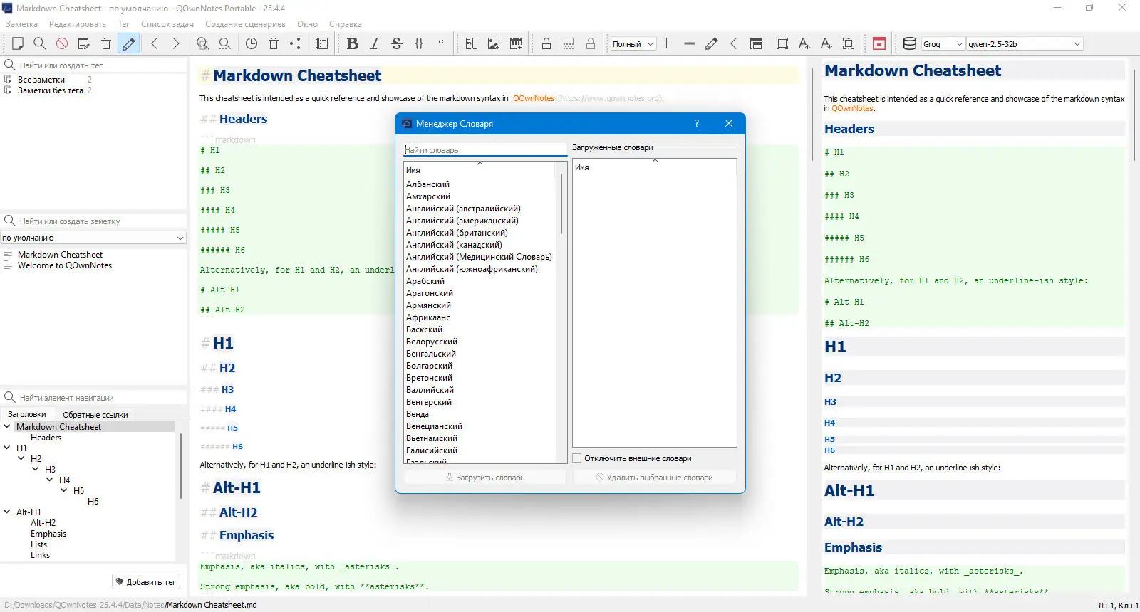Screen dimensions: 1140x612
Task: Click the 'Добавить тег' button
Action: point(145,582)
